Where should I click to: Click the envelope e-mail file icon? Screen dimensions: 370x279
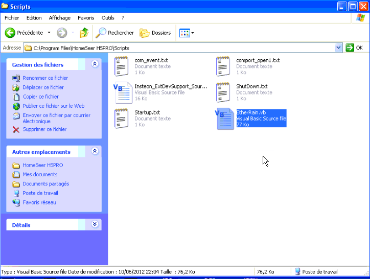point(16,115)
